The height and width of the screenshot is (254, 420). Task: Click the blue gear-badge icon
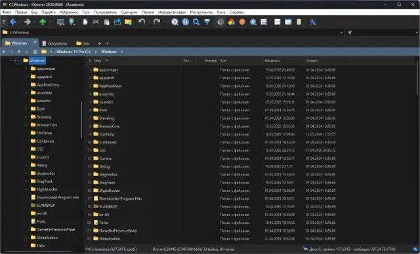253,22
